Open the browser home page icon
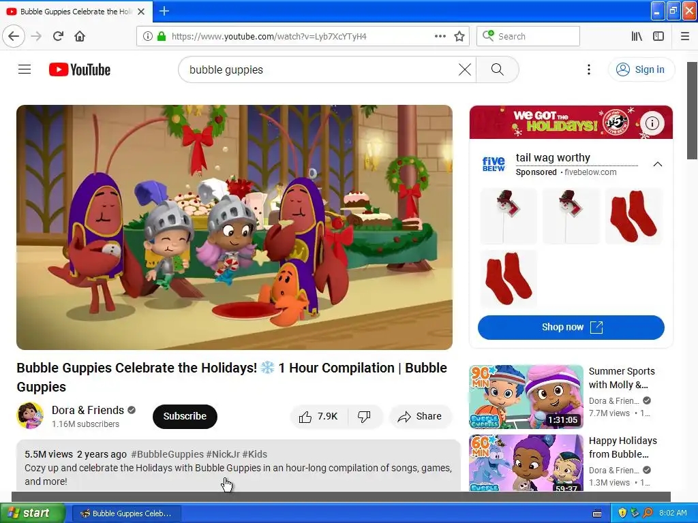This screenshot has height=523, width=698. (80, 36)
